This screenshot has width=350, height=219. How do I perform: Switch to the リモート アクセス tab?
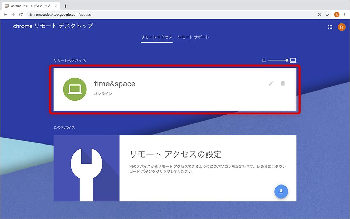coord(157,37)
